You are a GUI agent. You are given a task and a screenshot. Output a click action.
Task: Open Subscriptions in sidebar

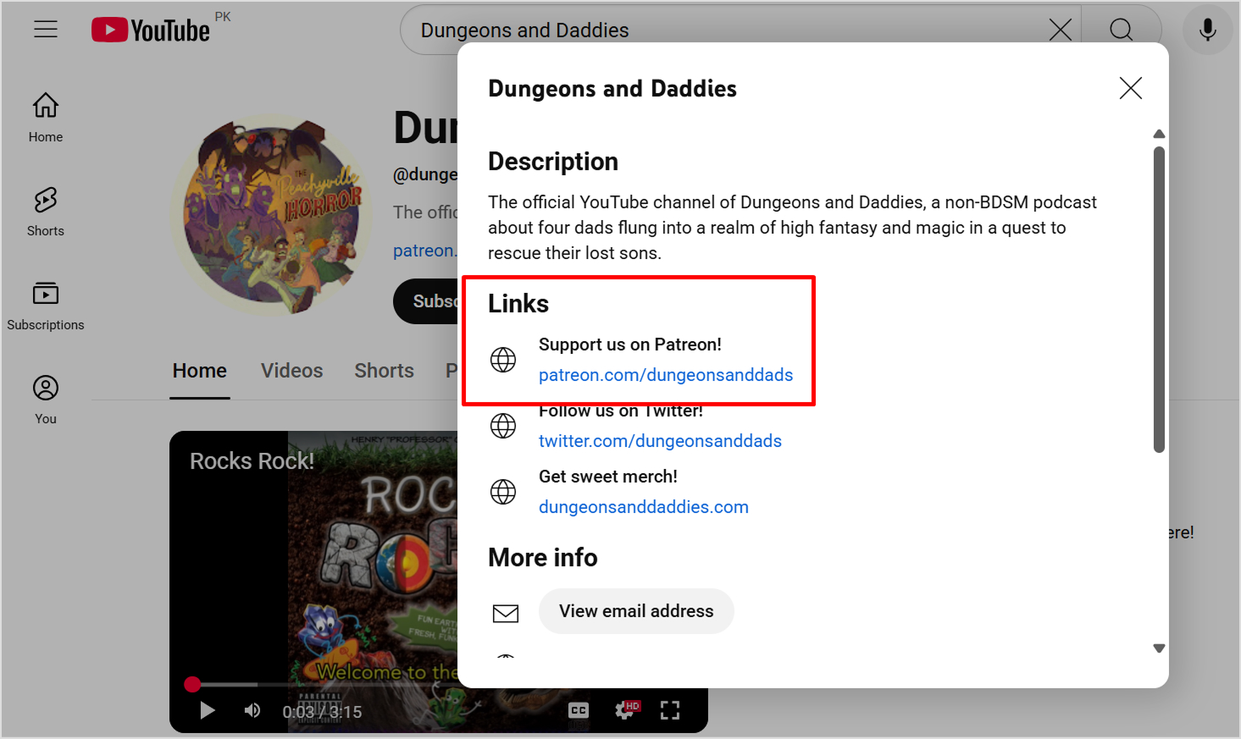(46, 306)
